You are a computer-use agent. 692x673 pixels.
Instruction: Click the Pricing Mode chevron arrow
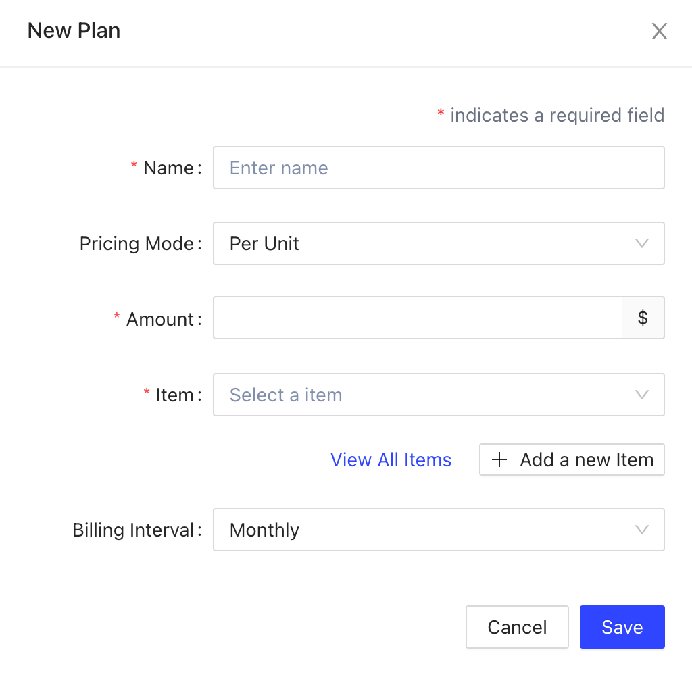(x=642, y=243)
